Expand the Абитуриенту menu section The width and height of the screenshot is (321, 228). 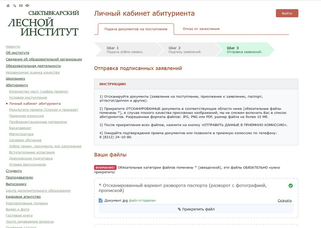[x=17, y=85]
